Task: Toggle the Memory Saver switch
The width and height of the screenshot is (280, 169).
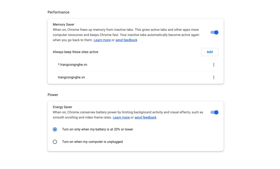Action: (214, 33)
